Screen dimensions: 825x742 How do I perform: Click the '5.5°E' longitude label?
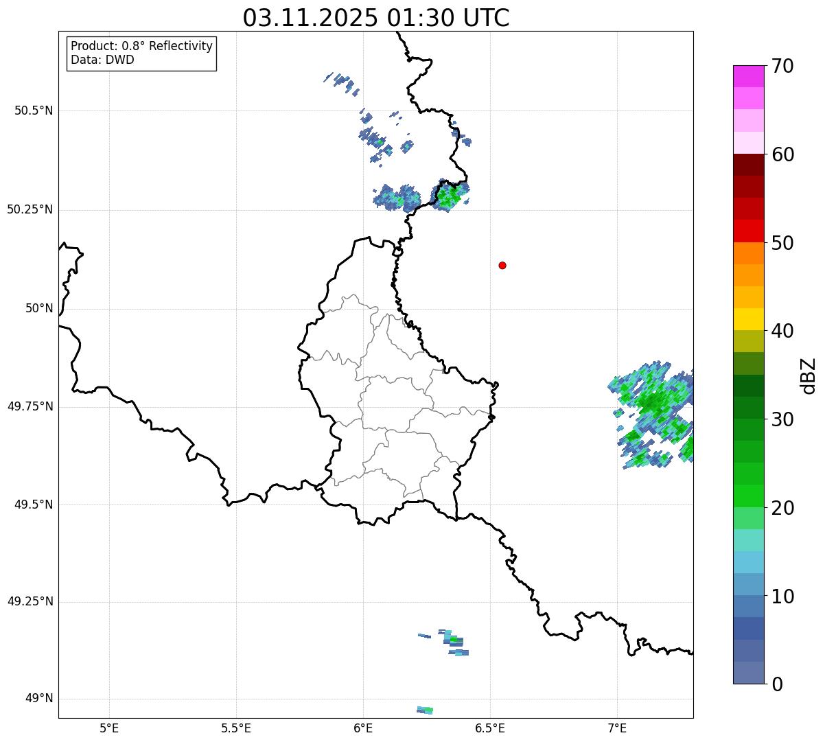(x=236, y=728)
